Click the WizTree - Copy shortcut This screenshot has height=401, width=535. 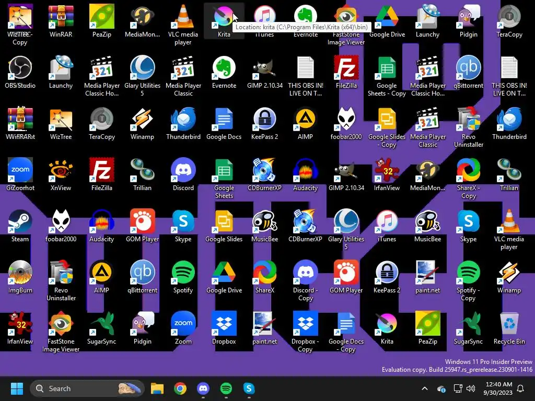[20, 25]
